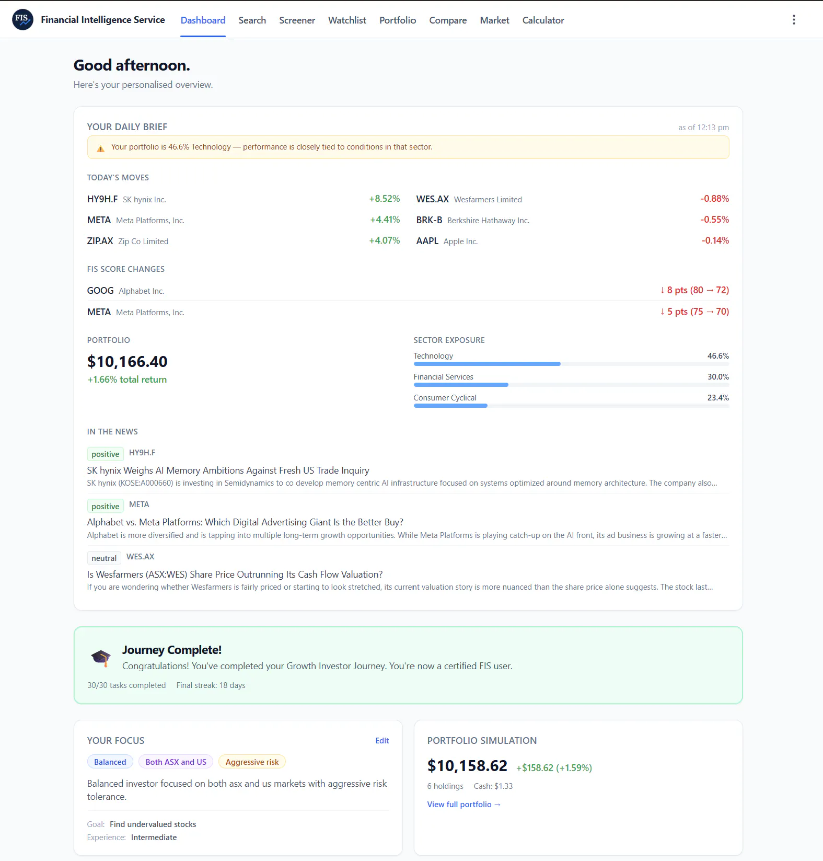Open AAPL Apple Inc. mover row
Viewport: 823px width, 861px height.
pos(573,241)
